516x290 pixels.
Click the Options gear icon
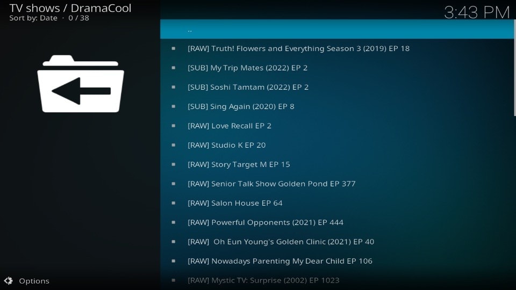[x=9, y=280]
